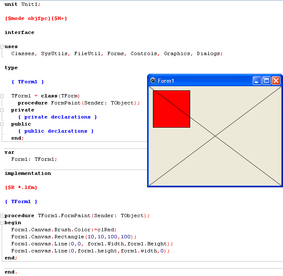The image size is (283, 276).
Task: Click the Form1 window paw icon
Action: (153, 80)
